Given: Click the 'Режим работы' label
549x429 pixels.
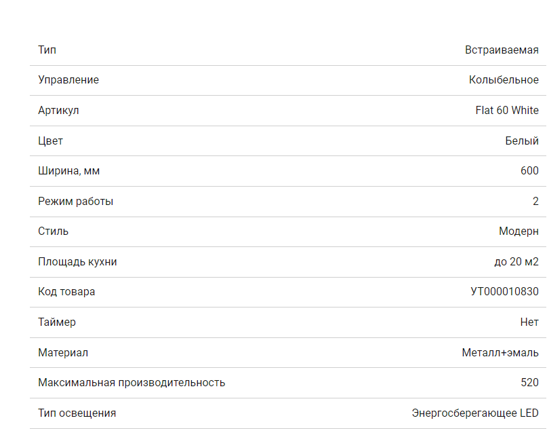Looking at the screenshot, I should [x=76, y=201].
